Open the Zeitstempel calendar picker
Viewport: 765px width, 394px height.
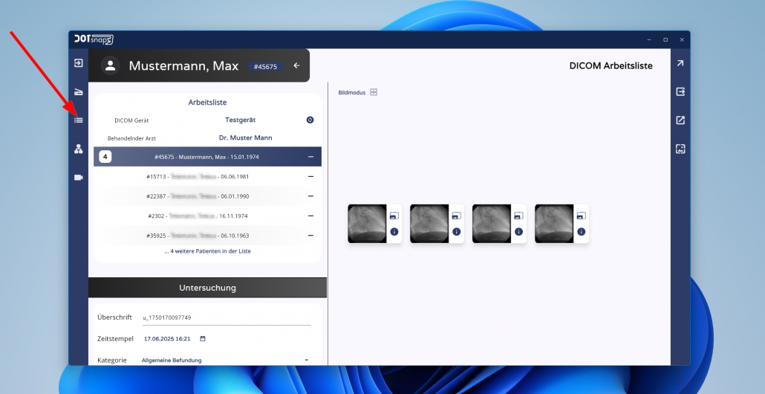point(203,339)
